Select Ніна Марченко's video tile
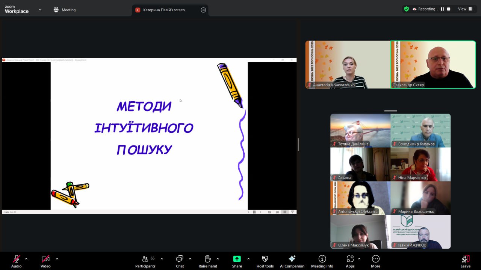Image resolution: width=481 pixels, height=270 pixels. 420,164
